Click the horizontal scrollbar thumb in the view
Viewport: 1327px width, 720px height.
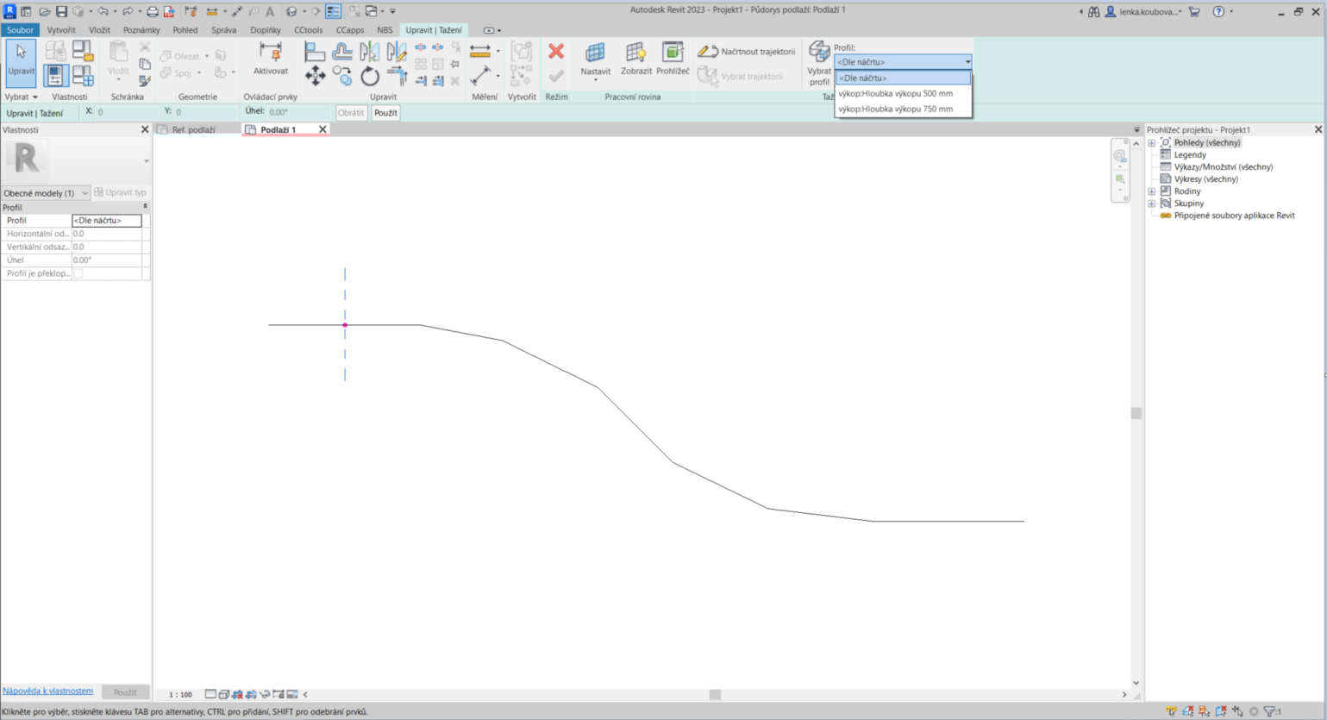click(715, 694)
